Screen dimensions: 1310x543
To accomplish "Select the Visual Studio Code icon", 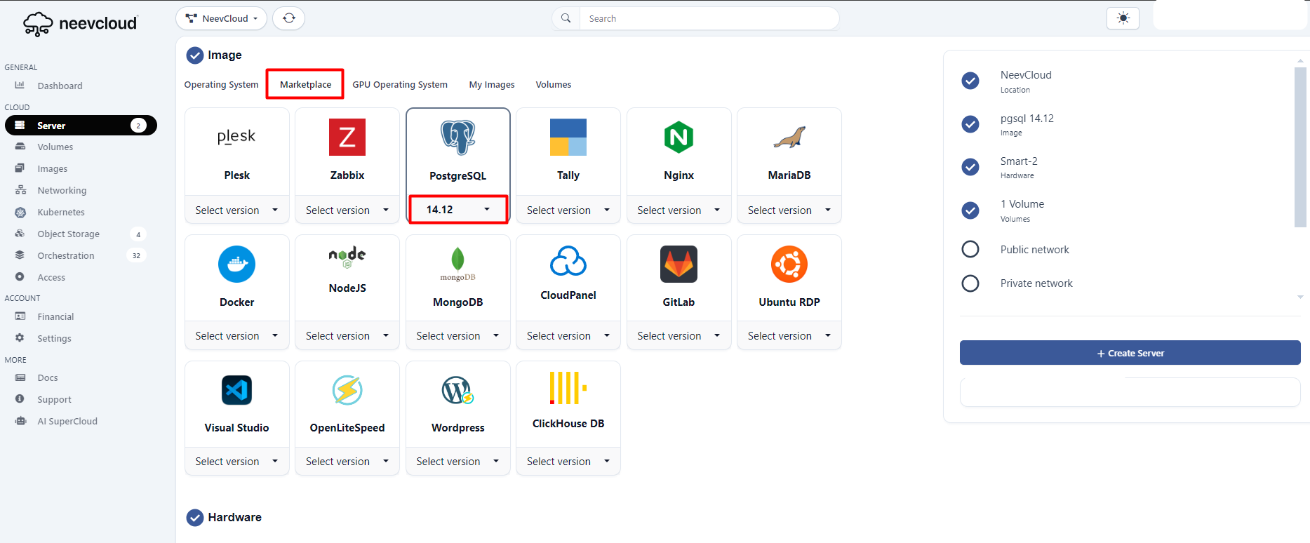I will (x=236, y=390).
